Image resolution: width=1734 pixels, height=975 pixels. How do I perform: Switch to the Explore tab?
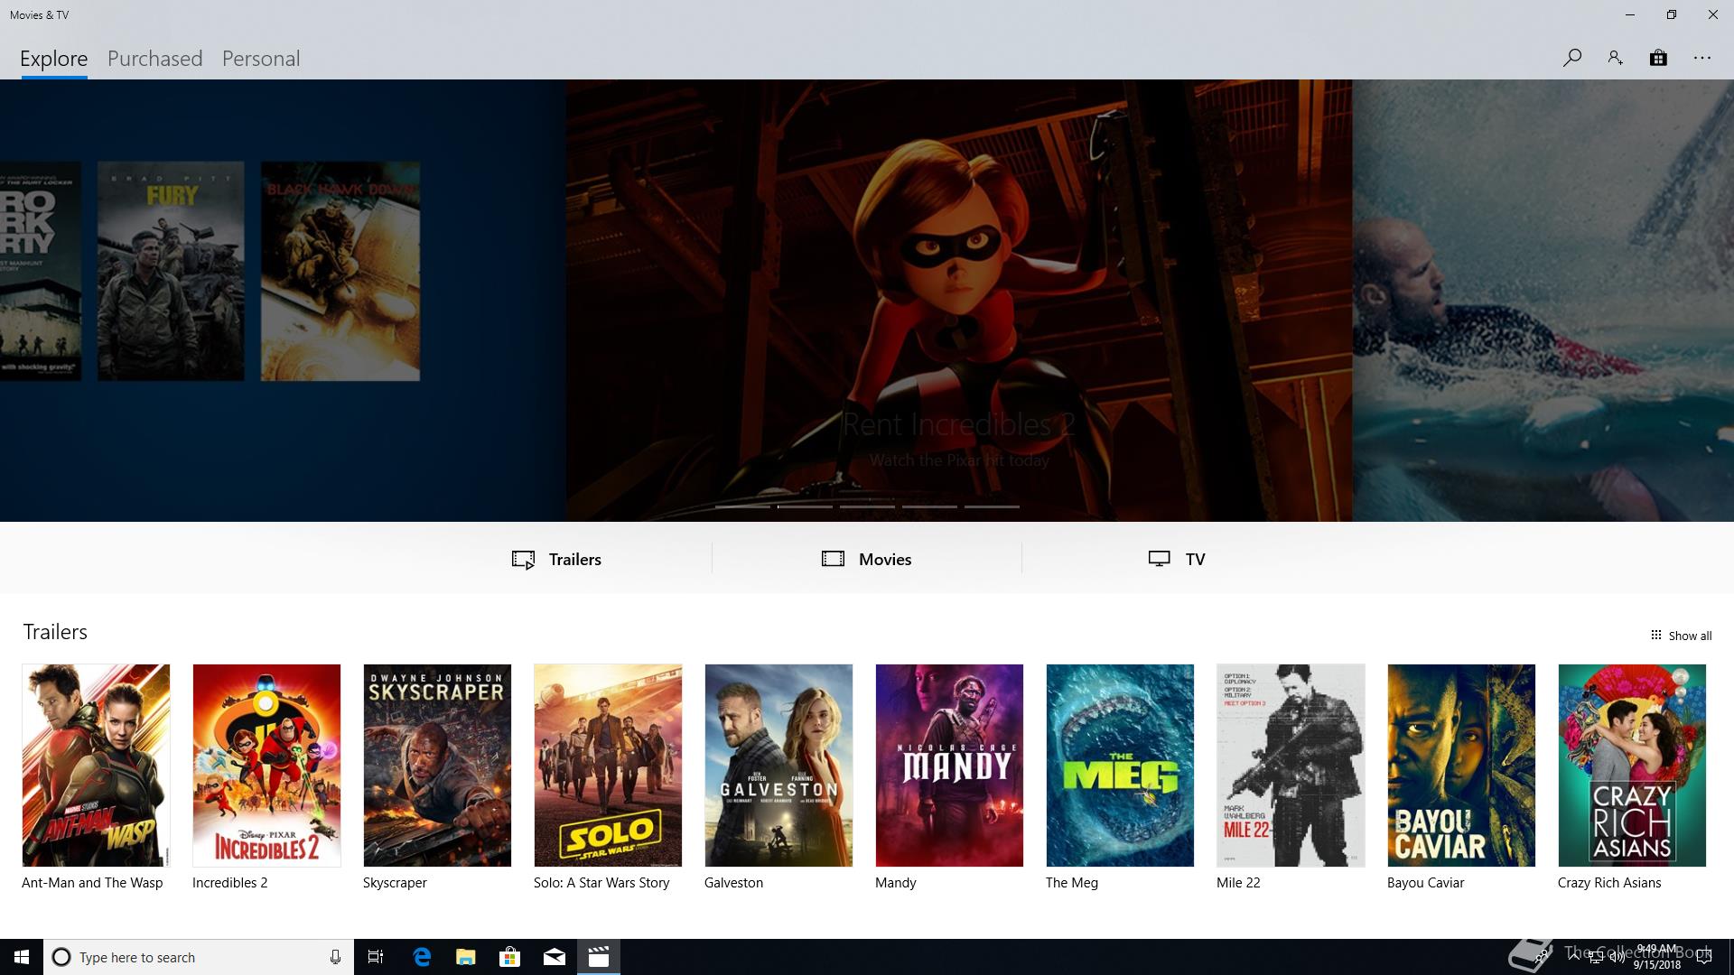coord(54,59)
